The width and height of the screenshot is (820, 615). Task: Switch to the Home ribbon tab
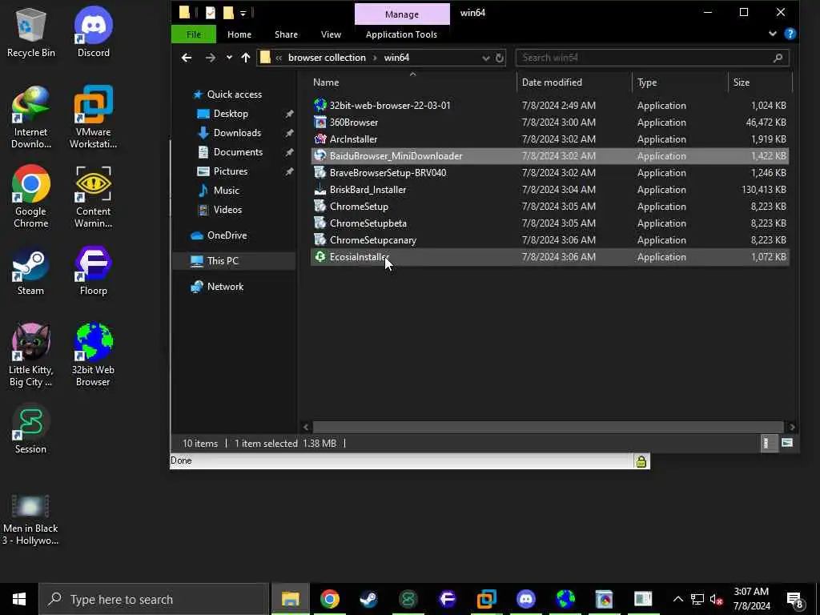click(239, 34)
